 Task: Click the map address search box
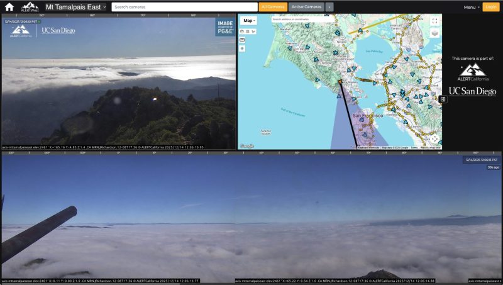(x=302, y=20)
